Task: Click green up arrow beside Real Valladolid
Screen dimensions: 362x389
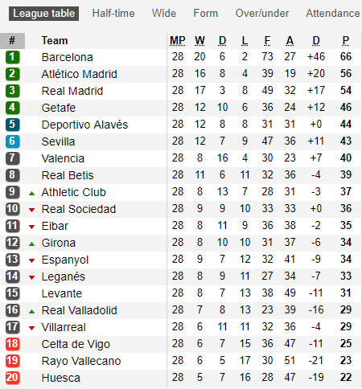Action: tap(32, 311)
